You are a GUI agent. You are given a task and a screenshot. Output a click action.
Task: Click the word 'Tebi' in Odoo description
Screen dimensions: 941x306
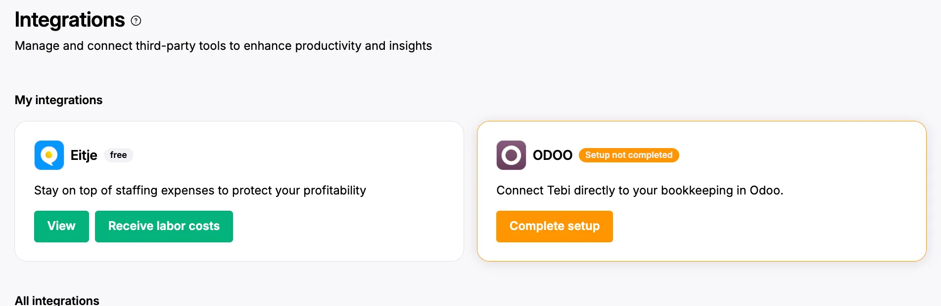pos(559,191)
